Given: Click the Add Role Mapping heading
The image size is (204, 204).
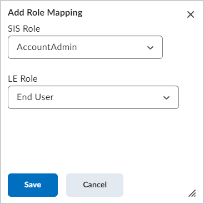Looking at the screenshot, I should click(x=45, y=13).
